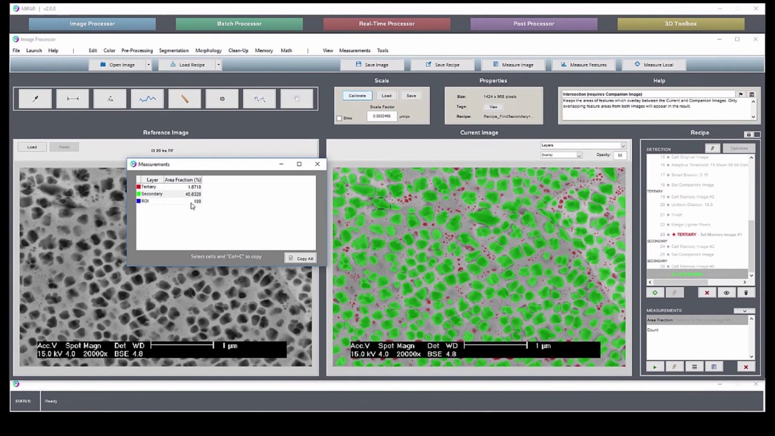This screenshot has width=775, height=436.
Task: Click the red Tertiary layer swatch
Action: coord(139,187)
